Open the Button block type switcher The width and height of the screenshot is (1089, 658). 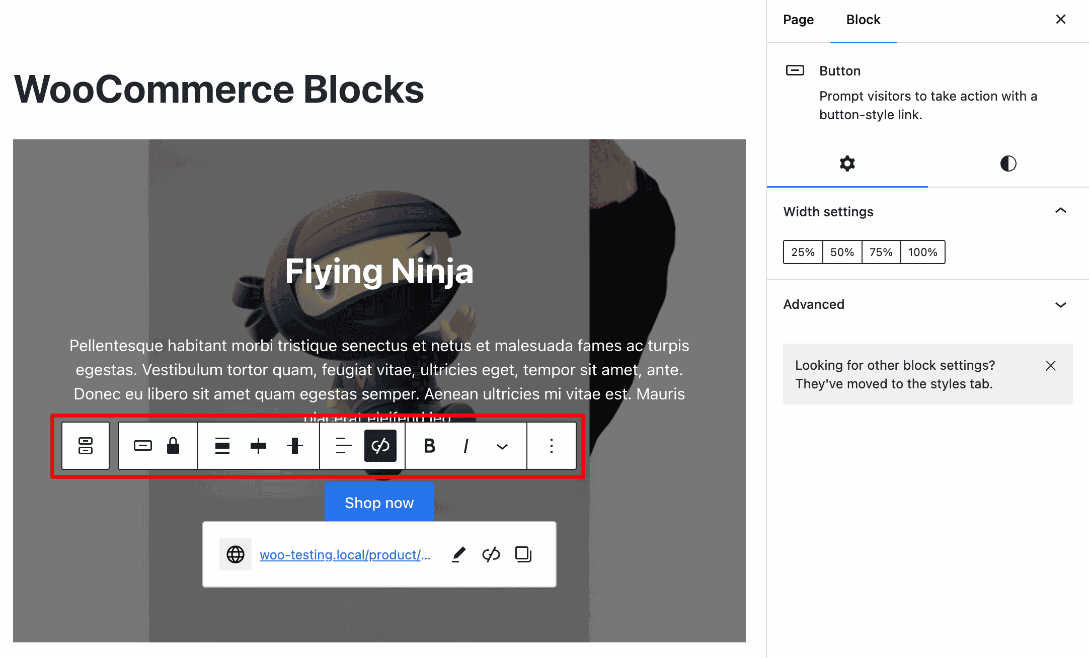point(143,446)
